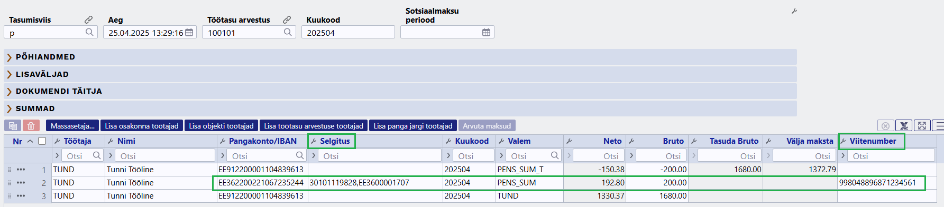Expand the PÕHIANDMED section
The width and height of the screenshot is (944, 207).
coord(400,57)
